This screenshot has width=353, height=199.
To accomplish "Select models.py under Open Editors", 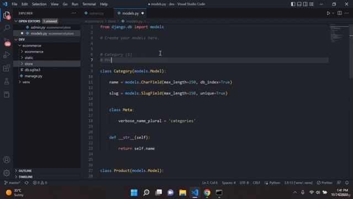I will click(47, 33).
